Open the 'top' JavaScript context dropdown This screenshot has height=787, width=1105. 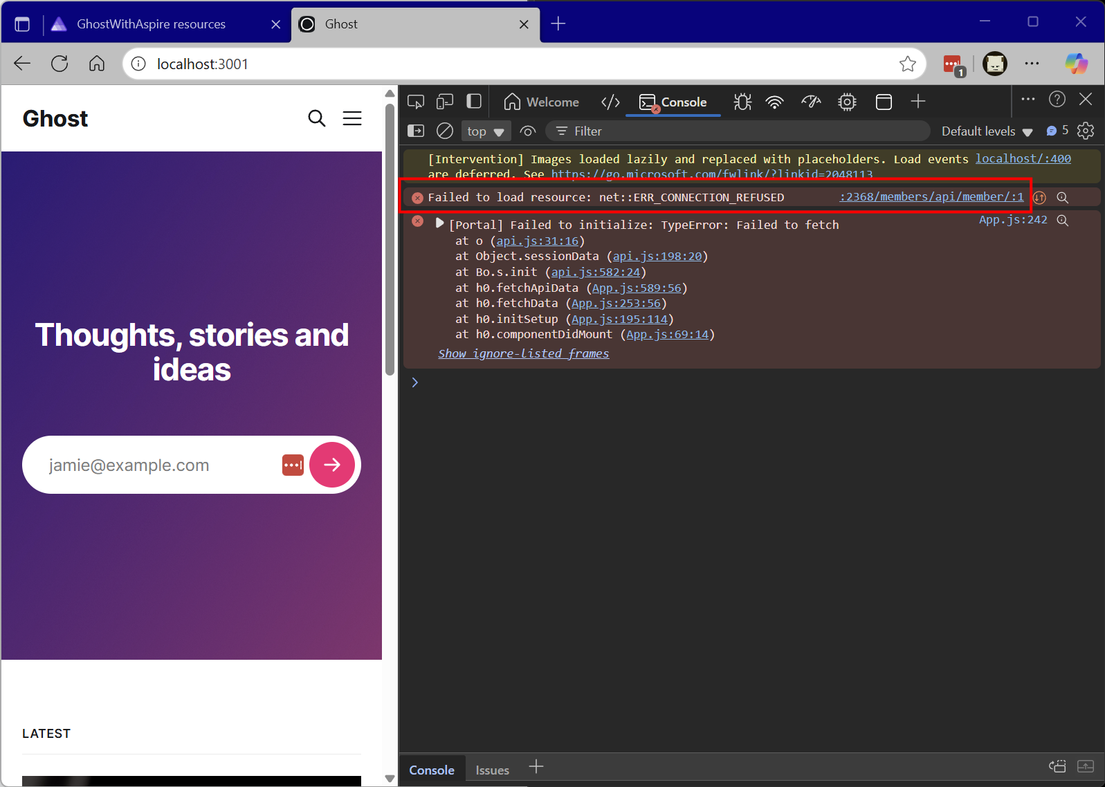coord(485,131)
